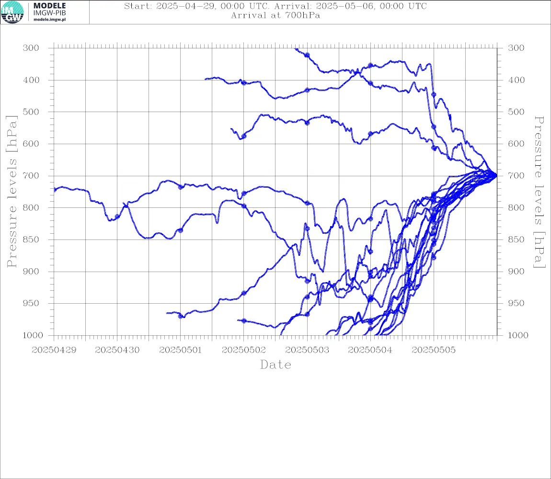Click the right axis 400 label
Image resolution: width=551 pixels, height=479 pixels.
click(516, 80)
